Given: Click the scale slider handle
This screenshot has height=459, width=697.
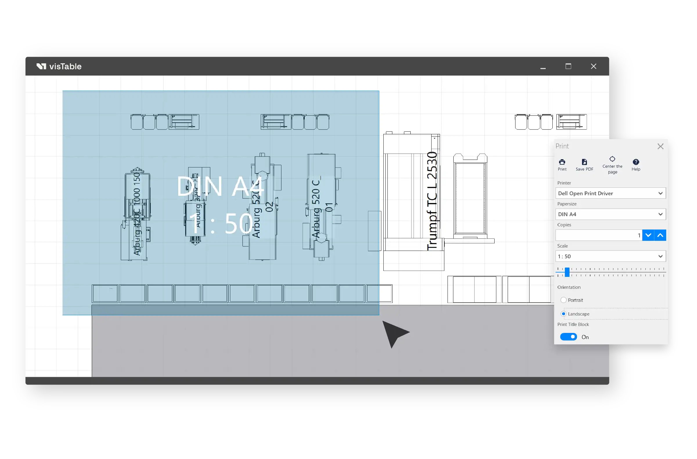Looking at the screenshot, I should click(567, 272).
